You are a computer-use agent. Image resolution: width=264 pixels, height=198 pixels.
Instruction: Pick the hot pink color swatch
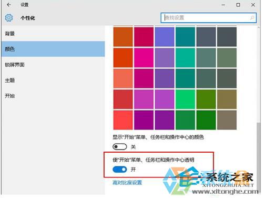(144, 57)
